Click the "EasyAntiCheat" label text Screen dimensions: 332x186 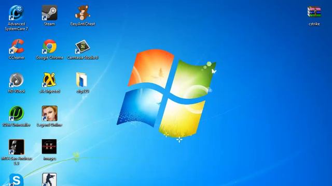pos(82,24)
